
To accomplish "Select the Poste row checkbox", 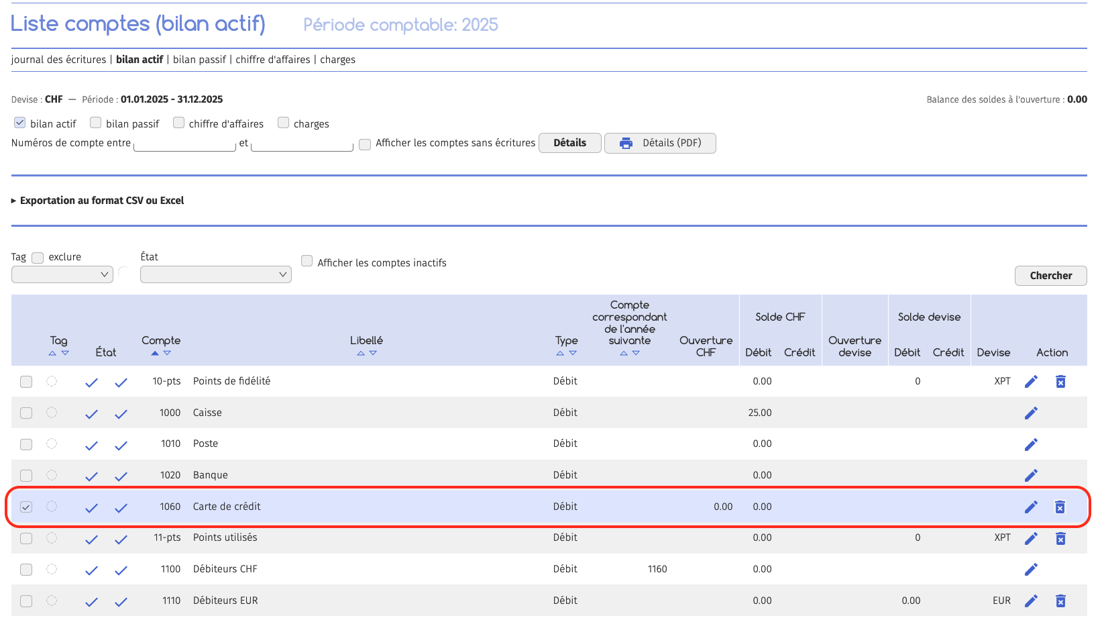I will [x=26, y=444].
